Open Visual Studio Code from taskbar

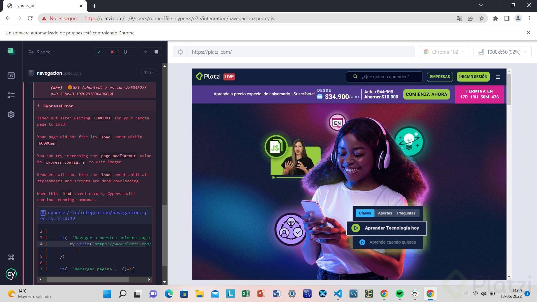(x=338, y=294)
